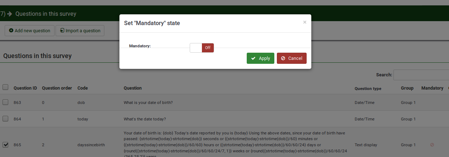Sort by Question type column
449x157 pixels.
(x=368, y=89)
